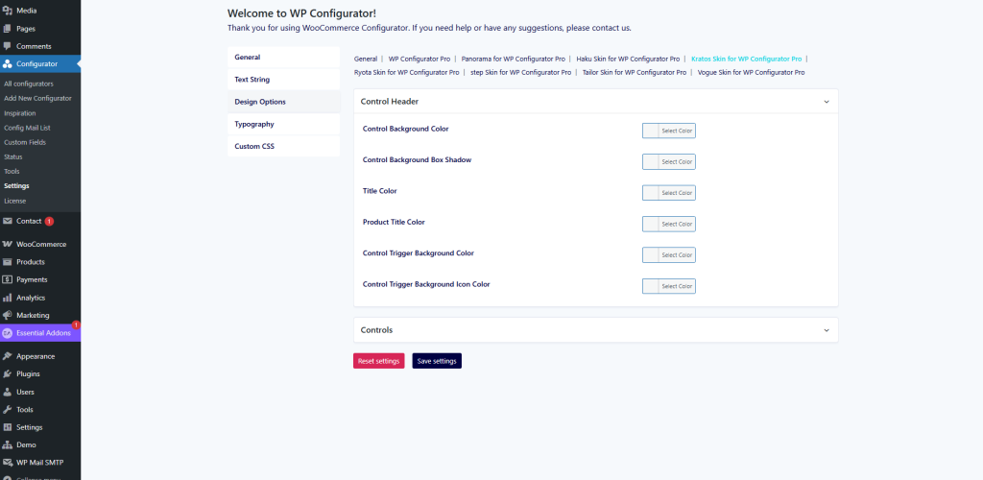Select Color for Control Trigger Background Color

tap(669, 255)
